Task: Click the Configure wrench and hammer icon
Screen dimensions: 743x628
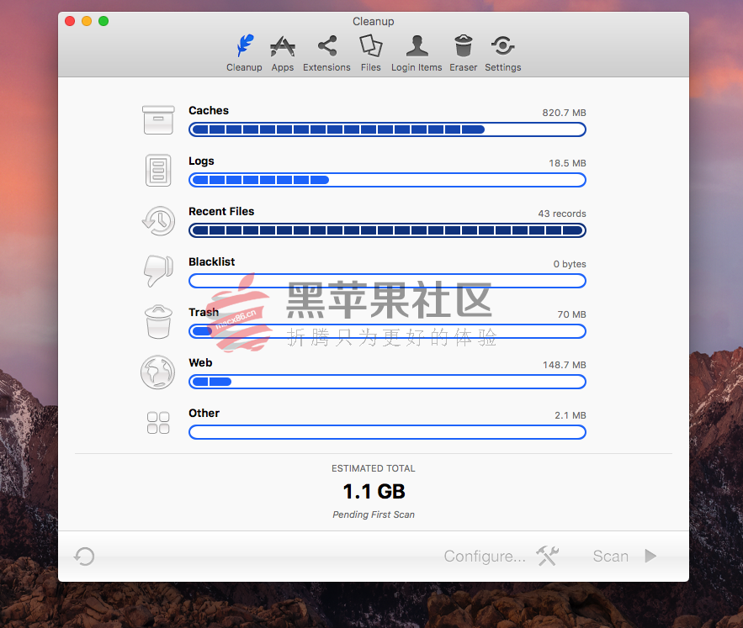Action: point(547,556)
